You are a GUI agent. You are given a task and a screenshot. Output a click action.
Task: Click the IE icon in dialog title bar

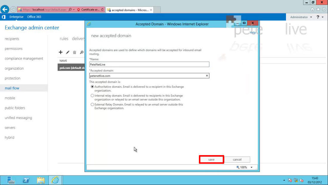point(89,24)
